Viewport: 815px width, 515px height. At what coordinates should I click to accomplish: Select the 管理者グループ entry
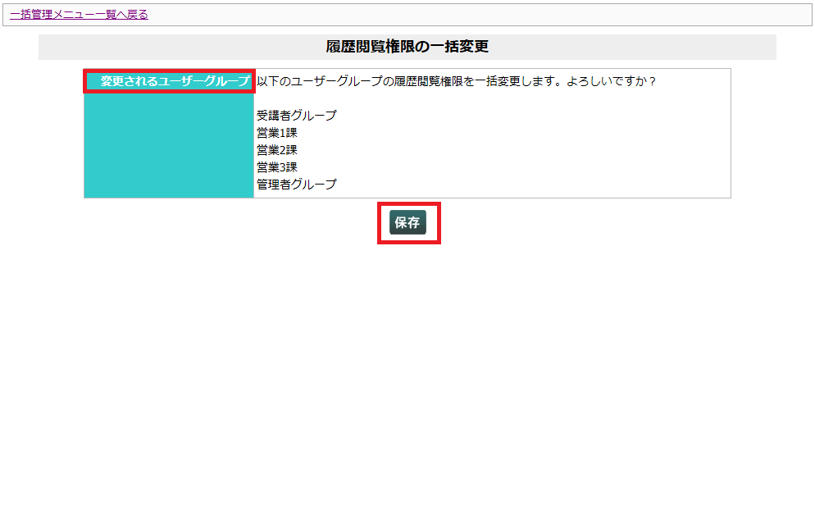click(296, 184)
